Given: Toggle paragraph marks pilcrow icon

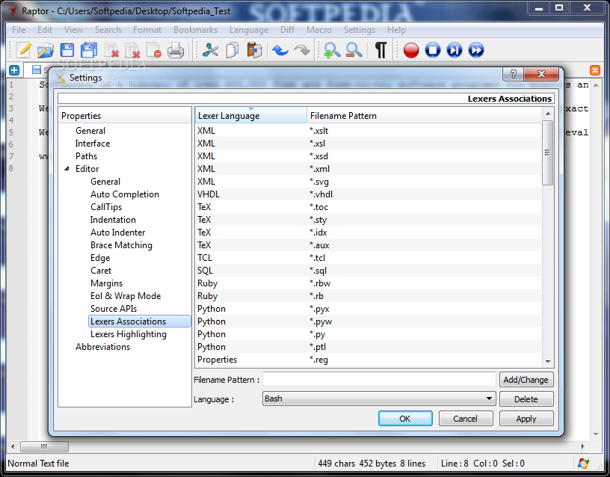Looking at the screenshot, I should point(381,50).
